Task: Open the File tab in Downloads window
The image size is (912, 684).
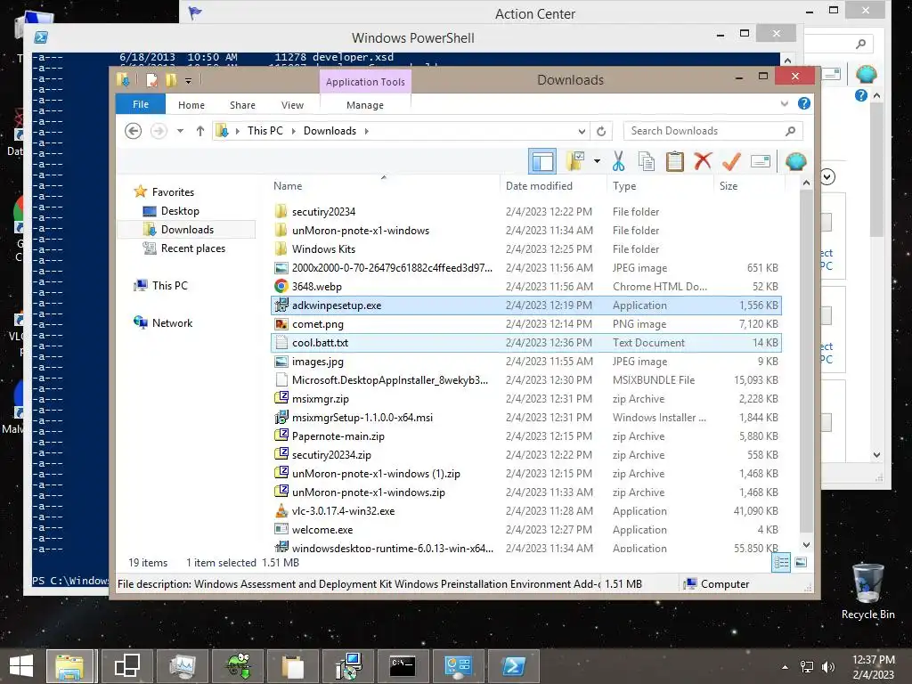Action: pos(141,105)
